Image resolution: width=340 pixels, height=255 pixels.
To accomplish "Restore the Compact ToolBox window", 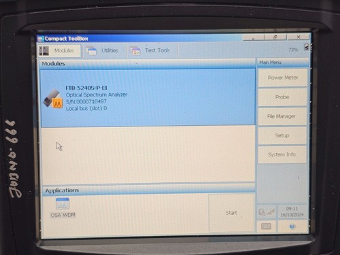I will point(275,37).
